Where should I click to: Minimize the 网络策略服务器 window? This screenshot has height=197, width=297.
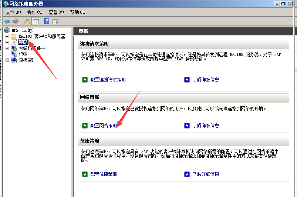coord(277,4)
